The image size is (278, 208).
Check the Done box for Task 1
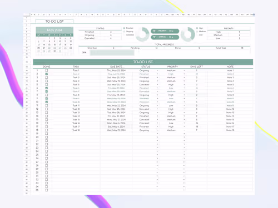coord(47,70)
